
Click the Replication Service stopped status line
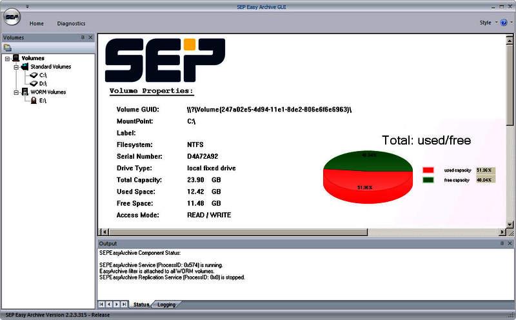click(172, 277)
